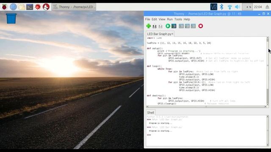Click the 'def setup():' line

pyautogui.click(x=155, y=49)
